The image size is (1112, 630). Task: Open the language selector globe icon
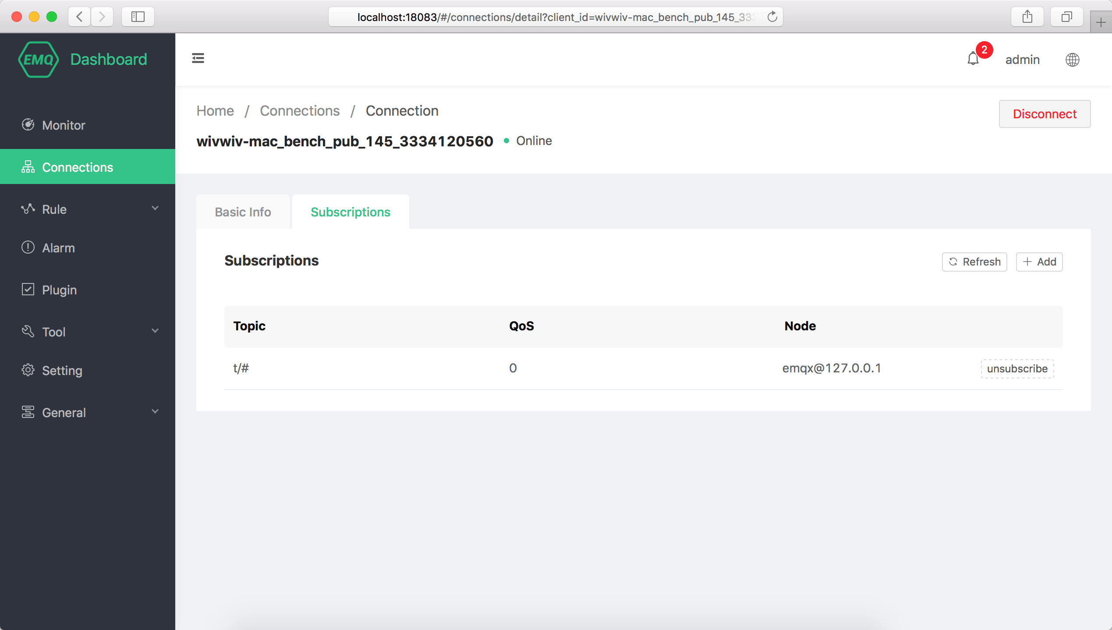point(1072,60)
